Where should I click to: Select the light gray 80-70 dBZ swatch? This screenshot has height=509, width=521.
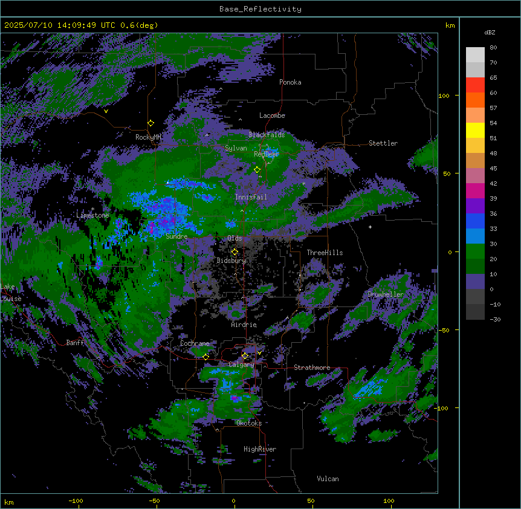(475, 55)
